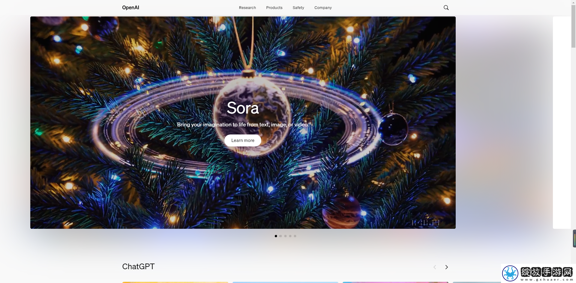576x283 pixels.
Task: Click the ChatGPT section heading
Action: coord(138,267)
